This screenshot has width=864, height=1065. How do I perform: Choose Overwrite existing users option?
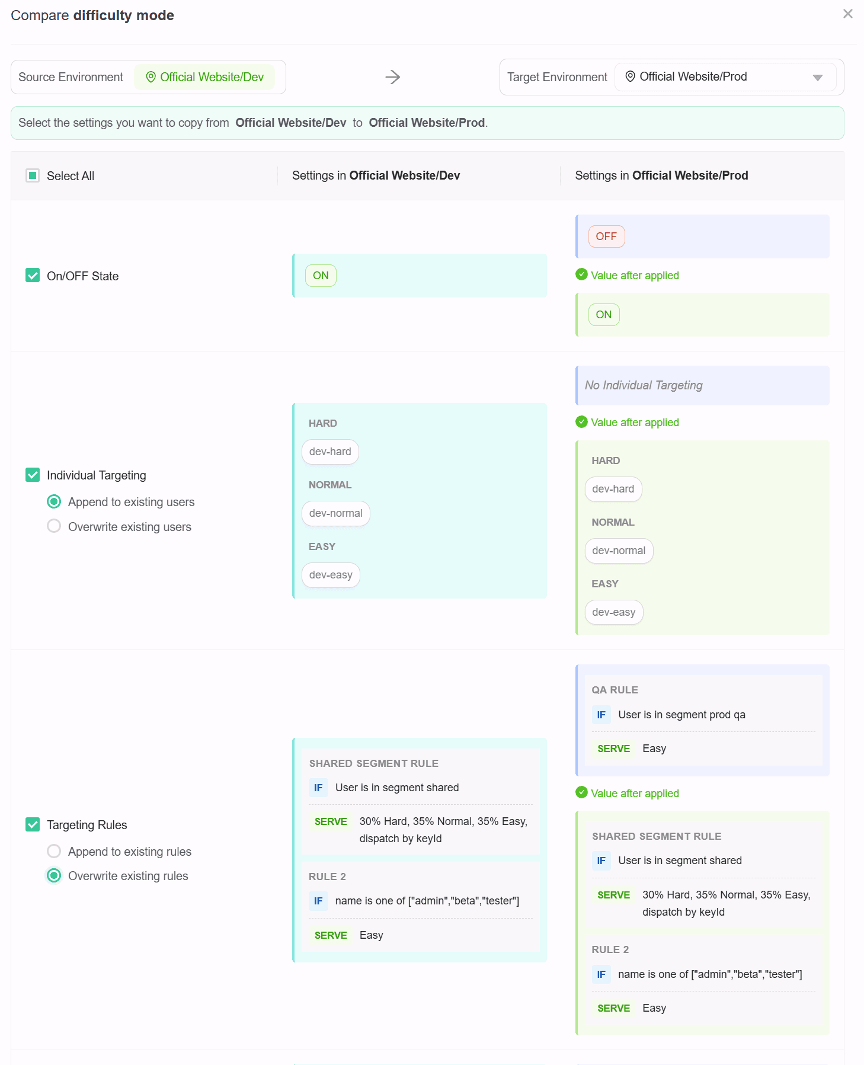click(x=54, y=526)
